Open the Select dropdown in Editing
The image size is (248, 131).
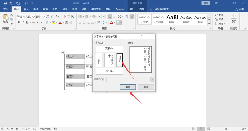point(220,24)
